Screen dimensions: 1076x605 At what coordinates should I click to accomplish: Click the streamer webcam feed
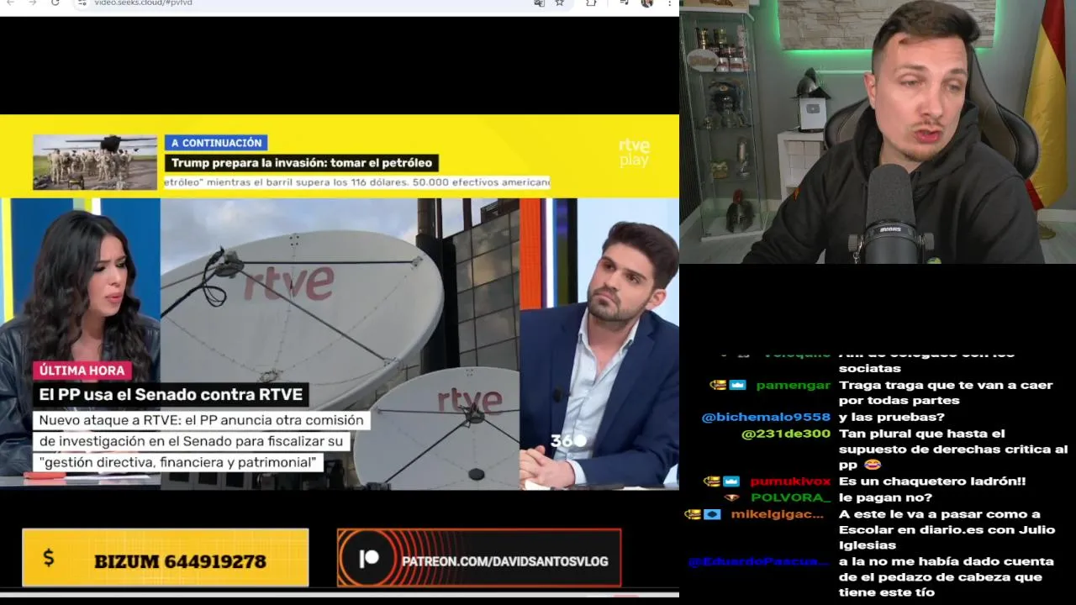click(878, 132)
